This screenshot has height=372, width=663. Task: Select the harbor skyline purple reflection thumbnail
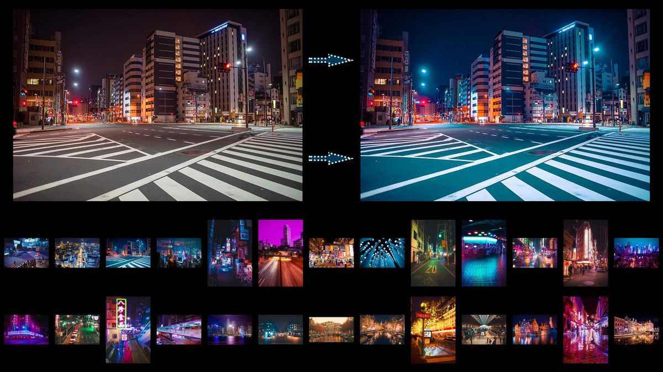[230, 330]
